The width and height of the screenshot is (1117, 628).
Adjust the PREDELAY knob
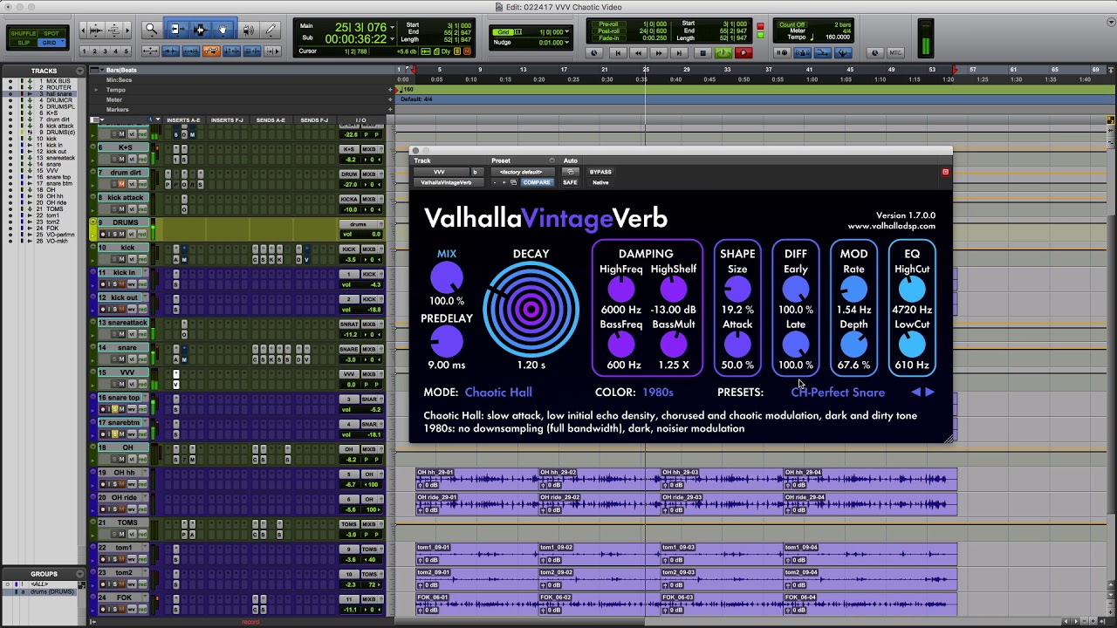click(x=447, y=342)
